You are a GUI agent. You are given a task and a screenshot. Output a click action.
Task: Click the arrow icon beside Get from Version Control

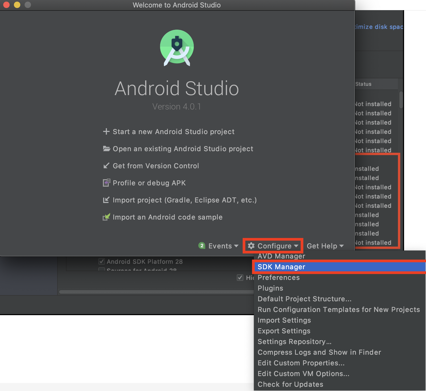[106, 166]
